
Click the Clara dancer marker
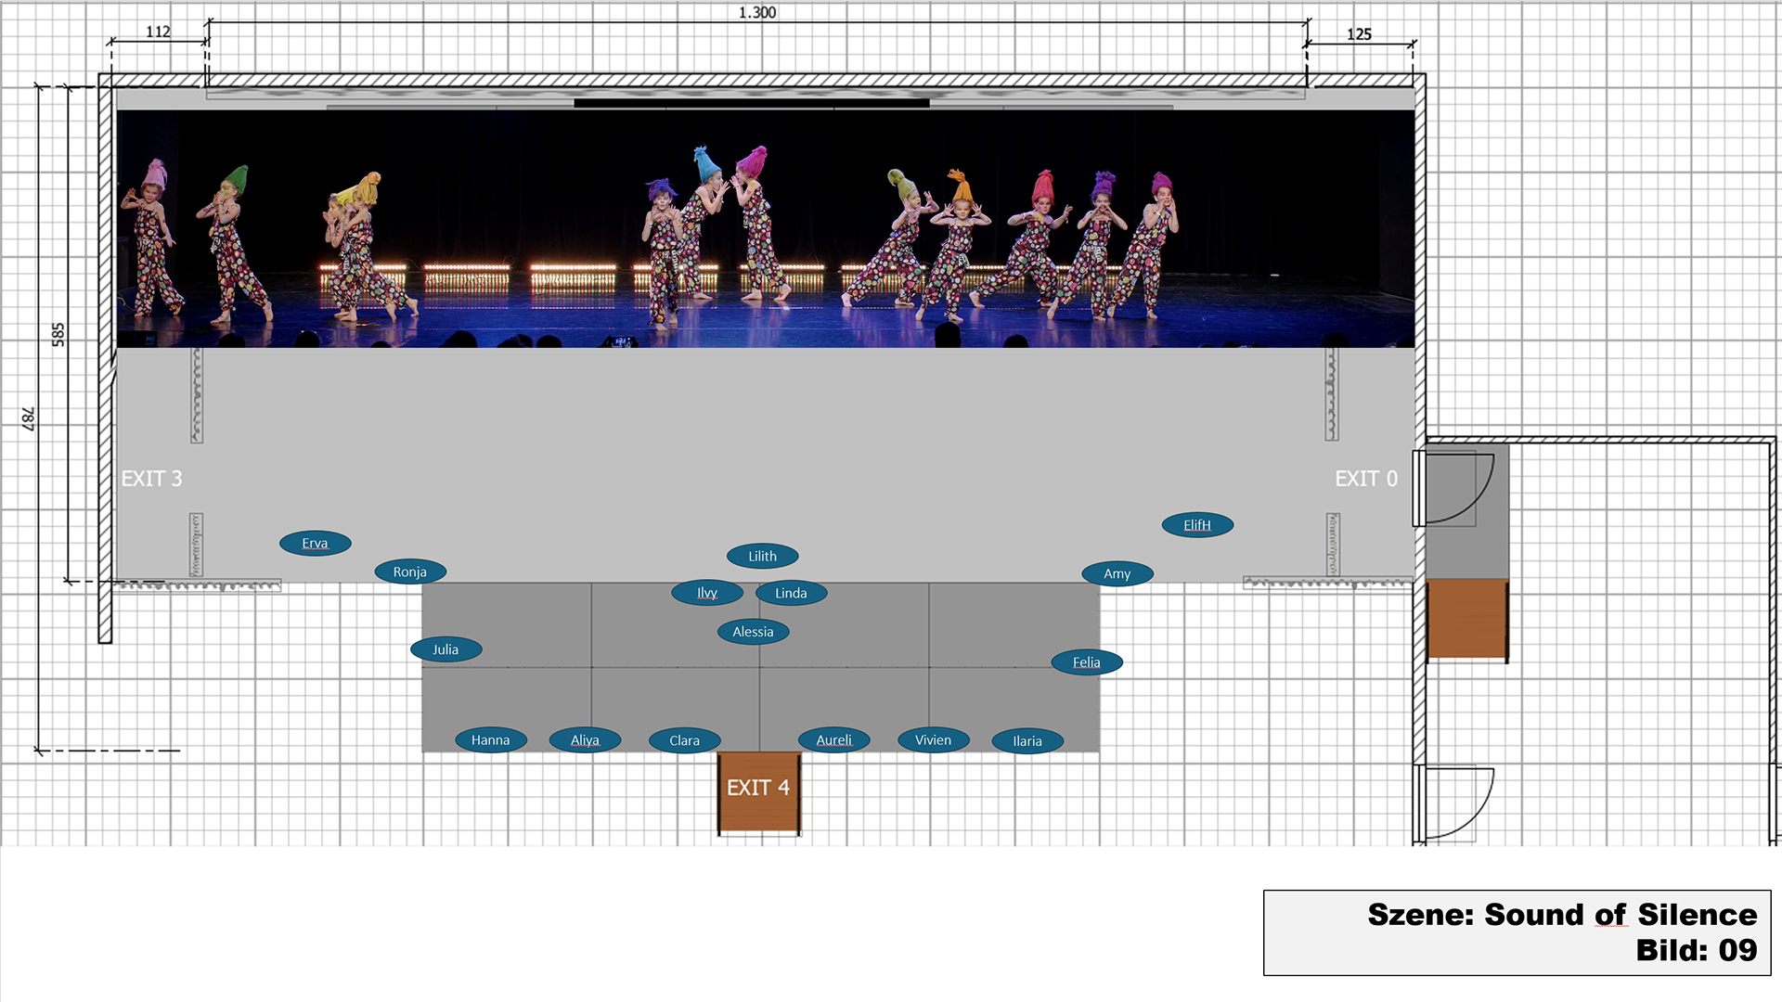point(684,740)
